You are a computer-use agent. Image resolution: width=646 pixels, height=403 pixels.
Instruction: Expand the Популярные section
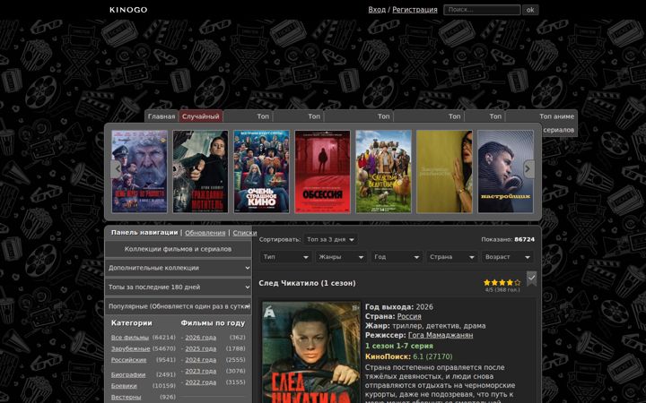[x=178, y=306]
